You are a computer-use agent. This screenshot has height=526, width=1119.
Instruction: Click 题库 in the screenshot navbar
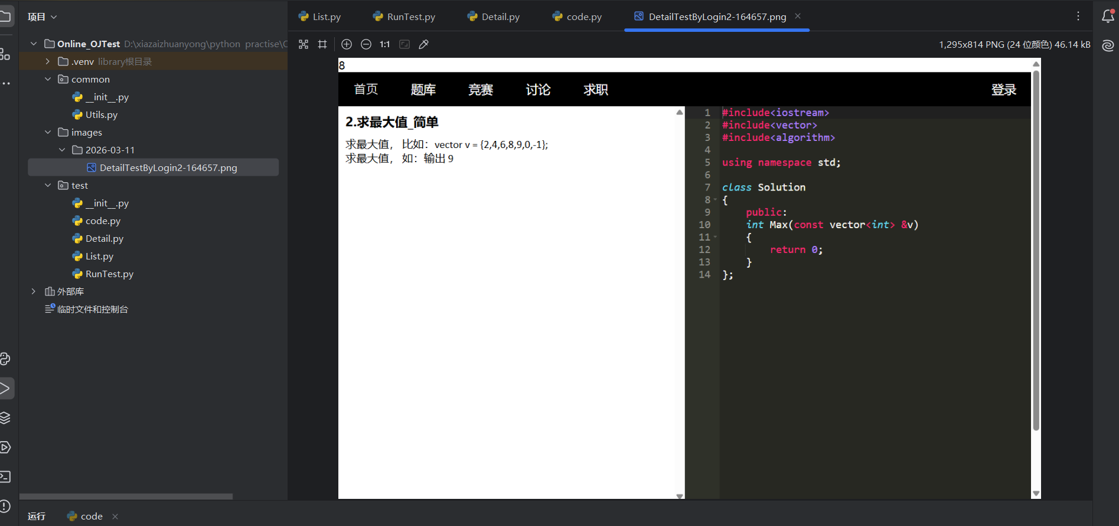pos(423,90)
